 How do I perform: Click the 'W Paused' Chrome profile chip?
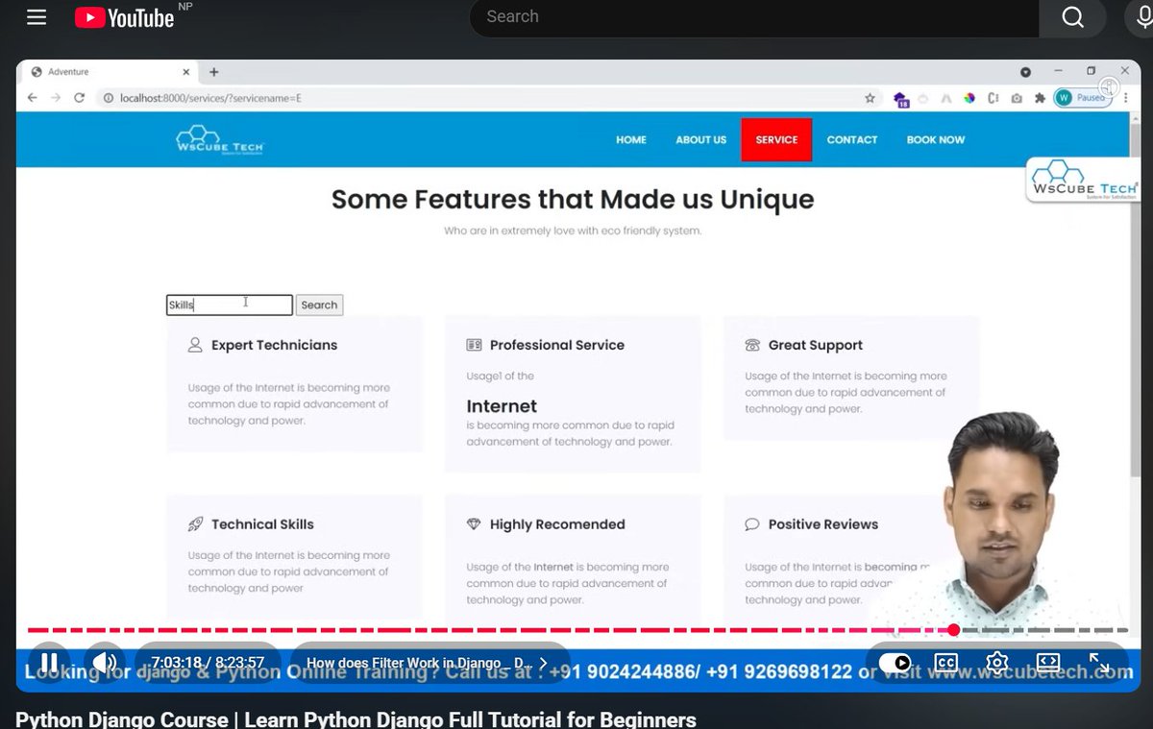point(1083,98)
